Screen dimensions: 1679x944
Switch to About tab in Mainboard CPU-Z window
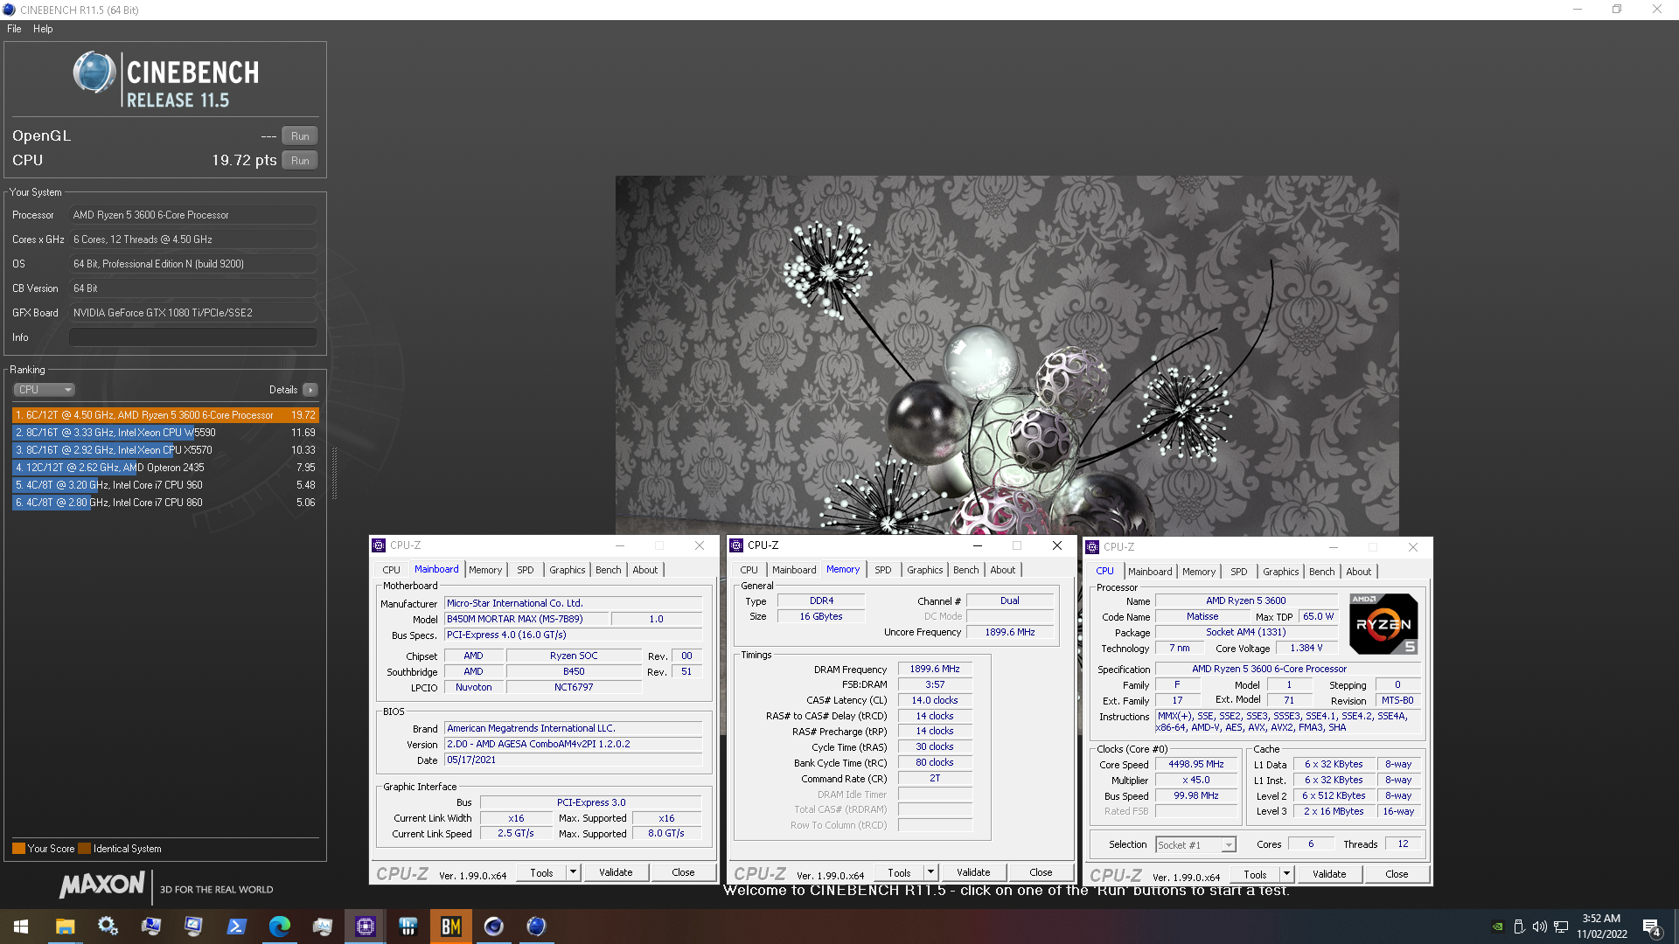coord(645,570)
